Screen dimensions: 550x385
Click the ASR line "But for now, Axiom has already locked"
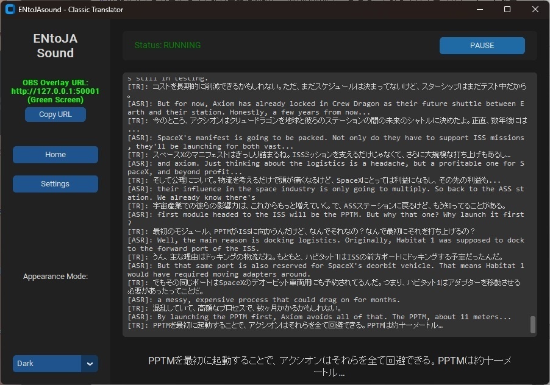(326, 108)
